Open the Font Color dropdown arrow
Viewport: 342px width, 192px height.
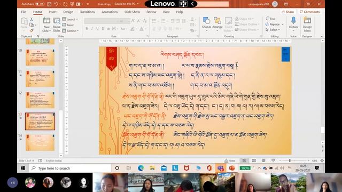[145, 28]
